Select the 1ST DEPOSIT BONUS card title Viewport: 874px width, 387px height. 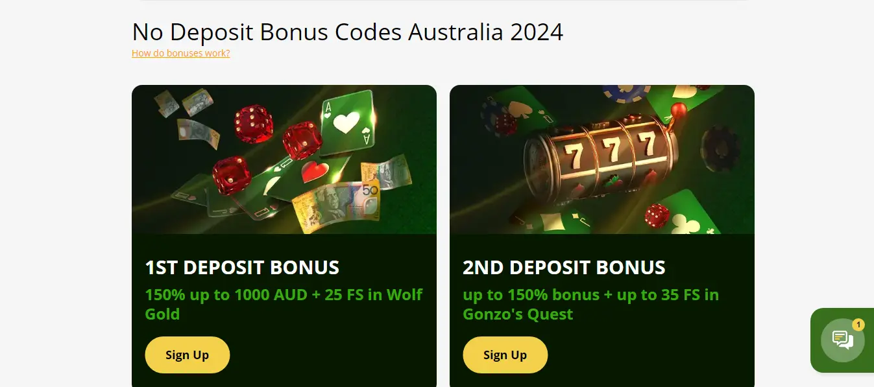(x=242, y=268)
